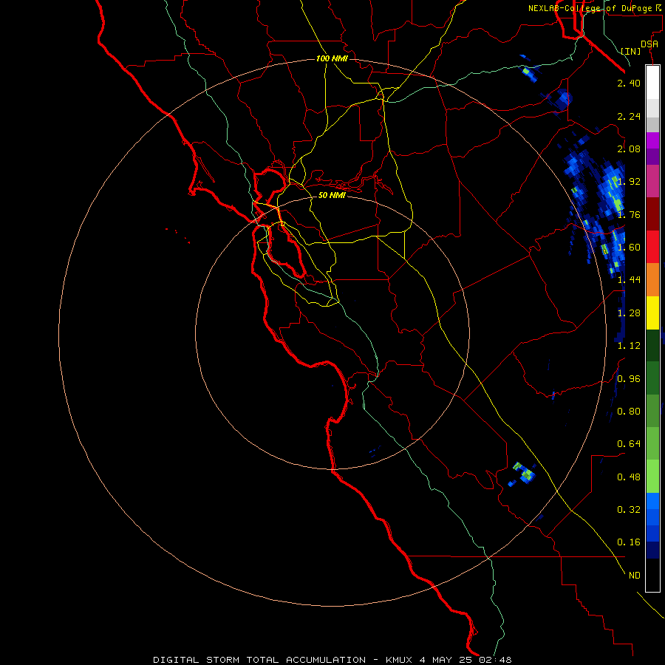
Task: Select the light blue swatch above 0.32
Action: 652,501
